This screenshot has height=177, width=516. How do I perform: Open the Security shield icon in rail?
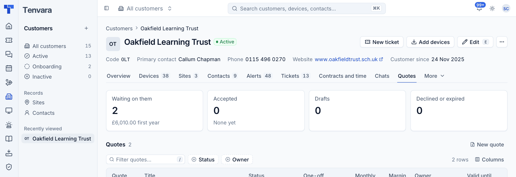(x=9, y=167)
